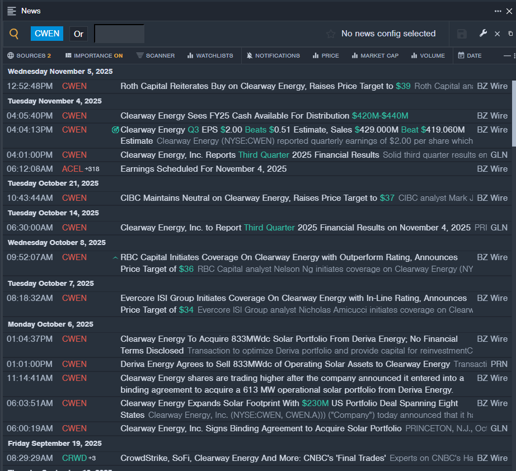Click the CWEN ticker tag in search bar
The width and height of the screenshot is (516, 471).
47,34
